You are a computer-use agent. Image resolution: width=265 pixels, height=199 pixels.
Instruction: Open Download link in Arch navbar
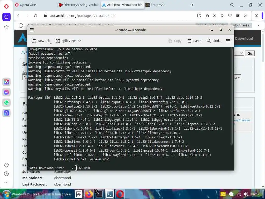click(x=244, y=39)
